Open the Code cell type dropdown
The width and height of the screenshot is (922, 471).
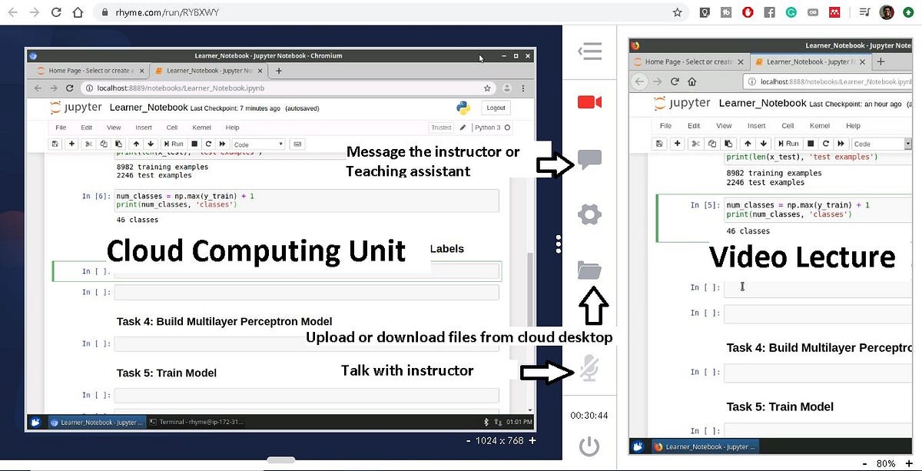click(258, 144)
